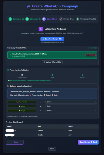104x155 pixels.
Task: Click the green check icon on uploaded CSV file
Action: tap(10, 55)
